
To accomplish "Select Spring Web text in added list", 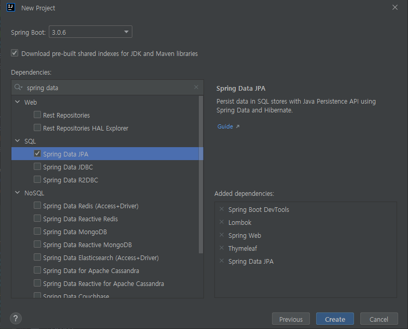I will pyautogui.click(x=244, y=236).
